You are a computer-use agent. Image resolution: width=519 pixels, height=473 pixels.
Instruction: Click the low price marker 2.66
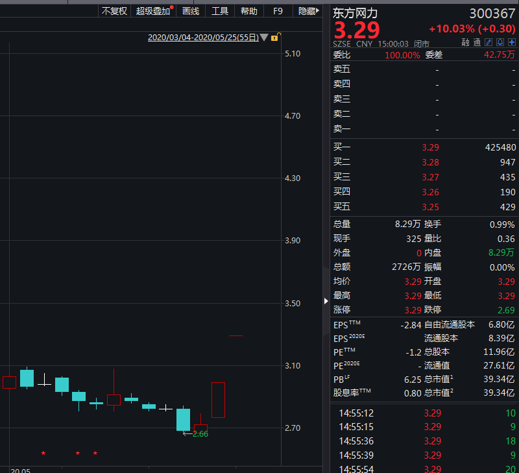point(200,434)
